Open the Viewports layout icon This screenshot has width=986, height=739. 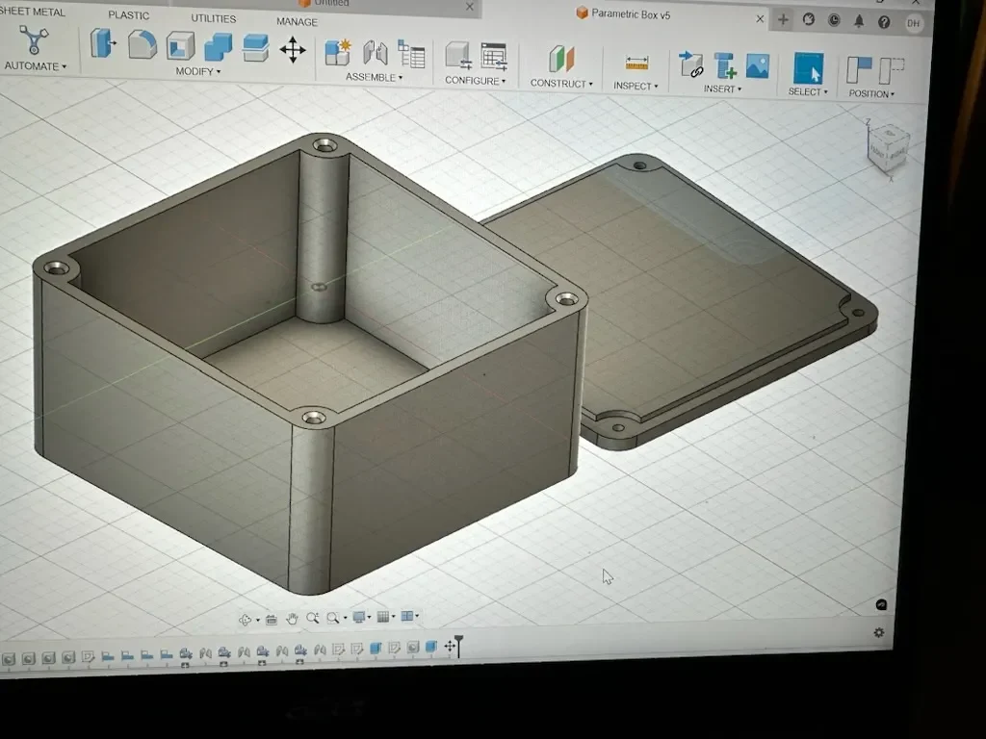(x=407, y=616)
